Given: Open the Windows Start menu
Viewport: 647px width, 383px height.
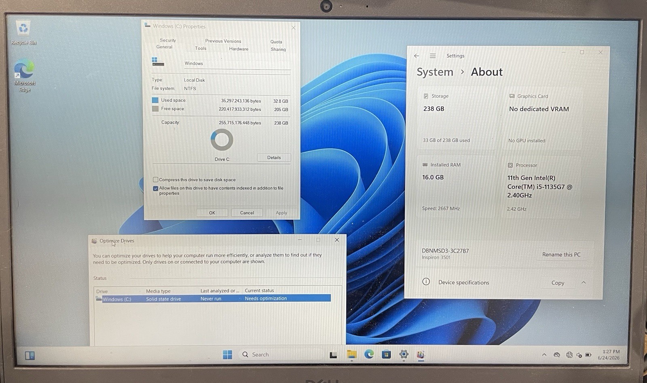Looking at the screenshot, I should (228, 354).
